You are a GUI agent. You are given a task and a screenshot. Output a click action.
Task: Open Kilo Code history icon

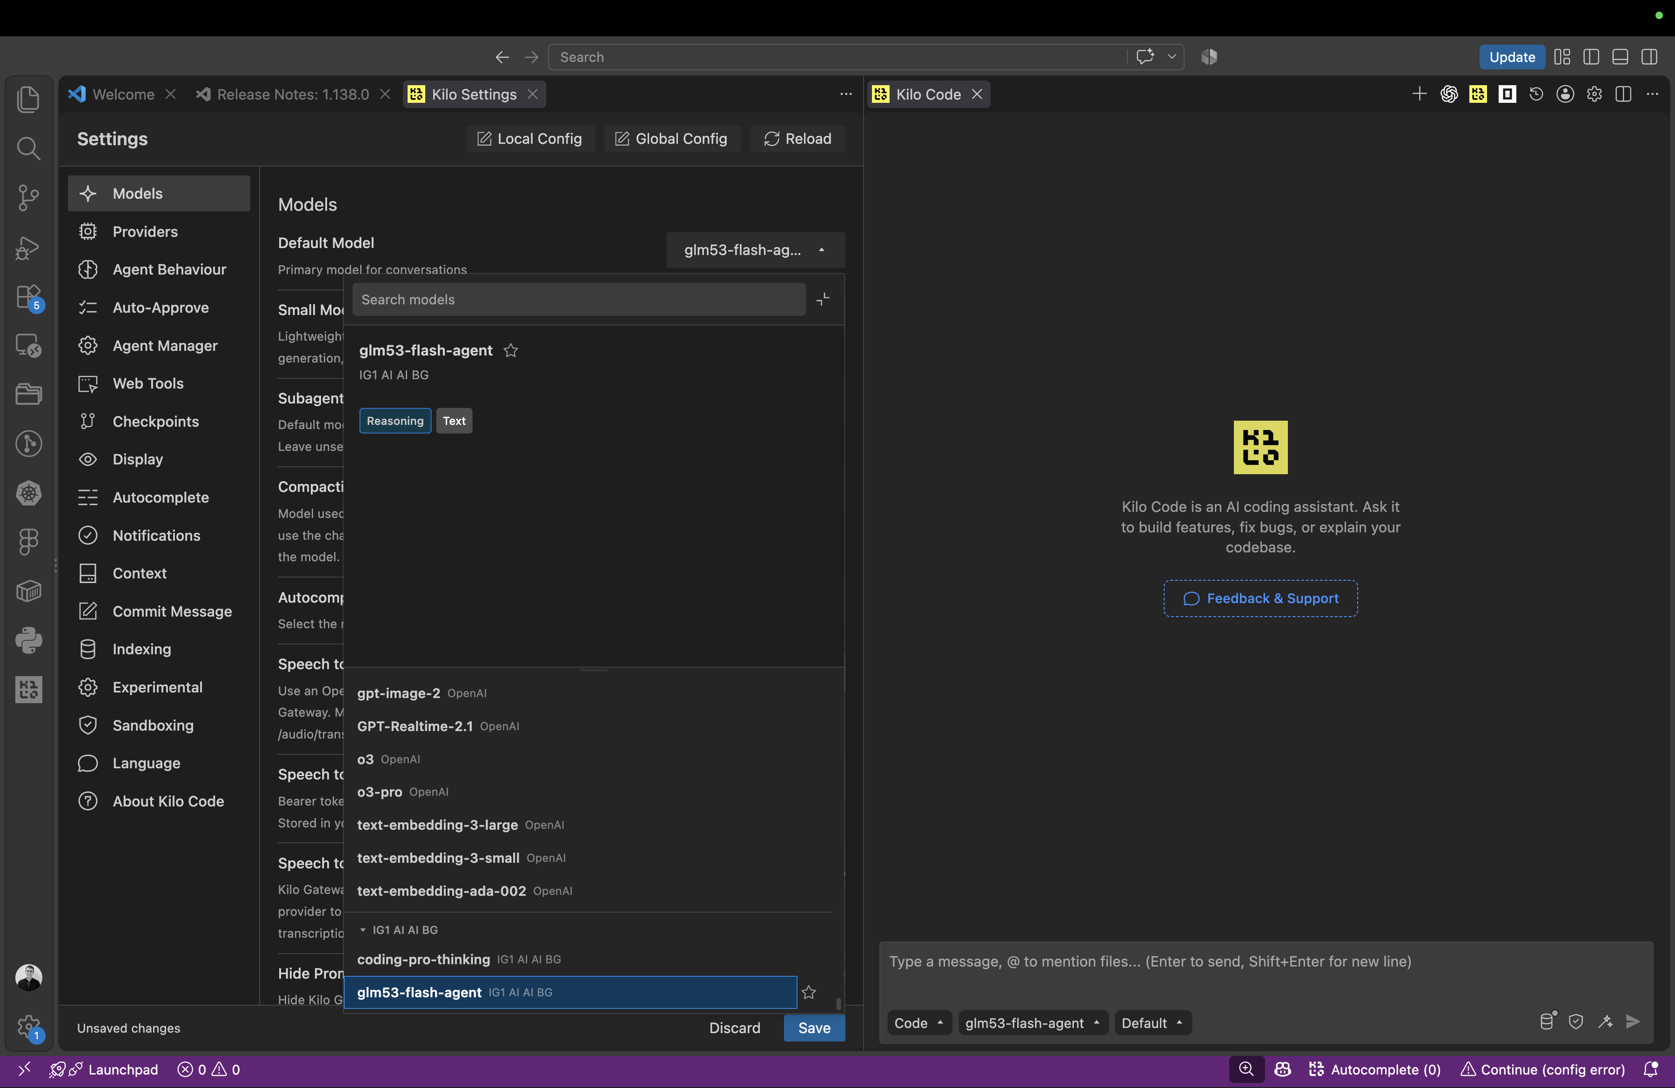[x=1536, y=94]
